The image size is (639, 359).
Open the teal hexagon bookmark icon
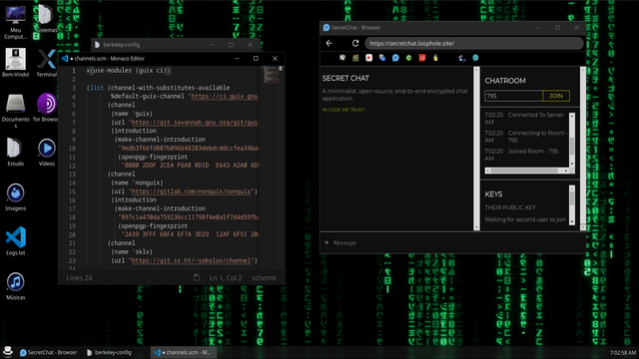click(475, 58)
